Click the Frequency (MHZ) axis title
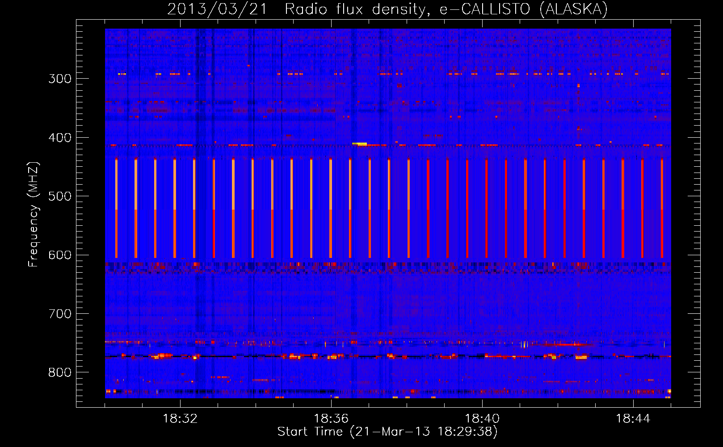The width and height of the screenshot is (723, 447). pyautogui.click(x=34, y=214)
